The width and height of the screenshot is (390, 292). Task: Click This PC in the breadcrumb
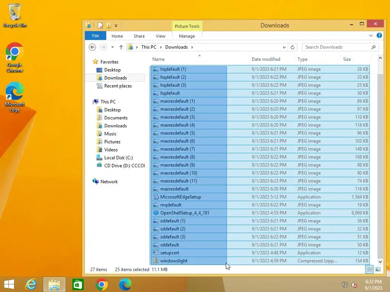tap(149, 47)
